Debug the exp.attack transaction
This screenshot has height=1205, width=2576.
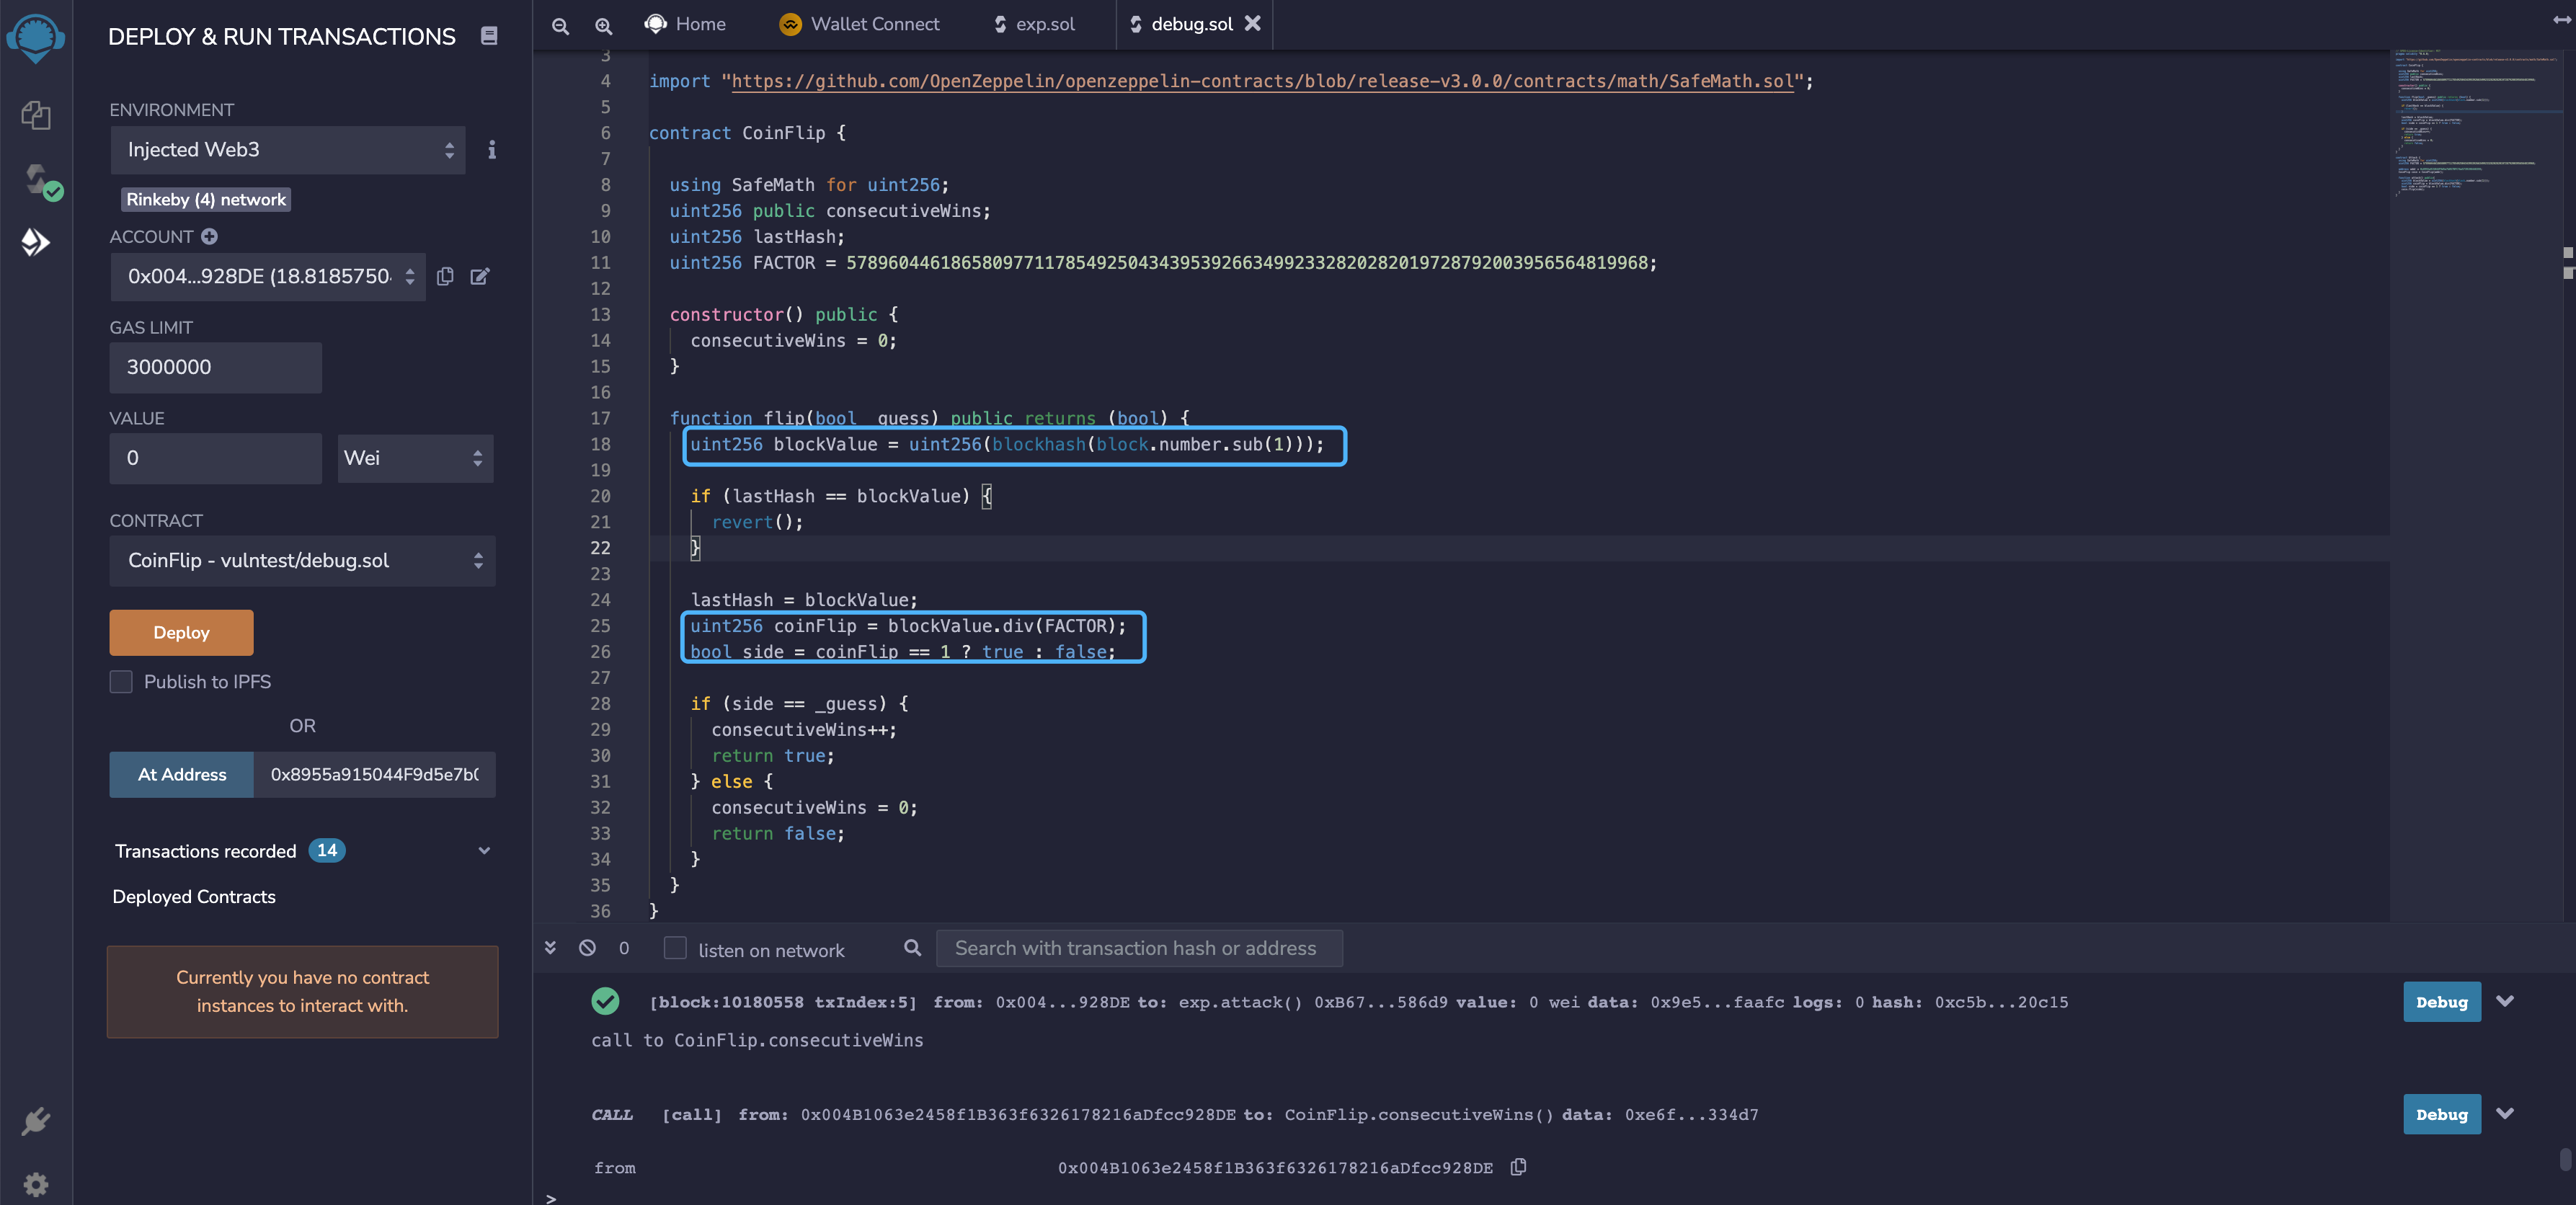pyautogui.click(x=2441, y=1002)
